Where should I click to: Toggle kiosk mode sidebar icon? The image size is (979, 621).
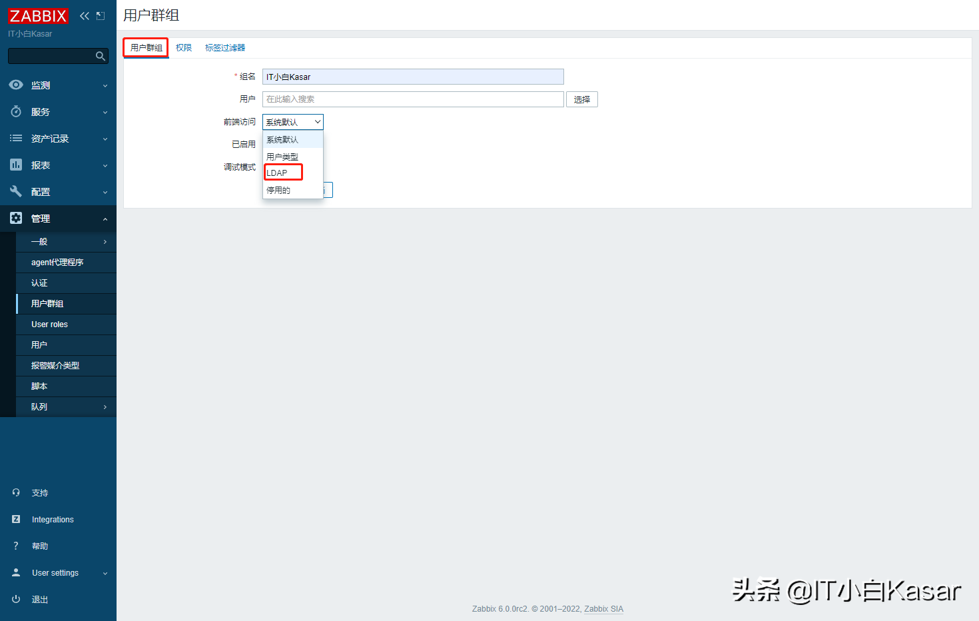click(101, 15)
